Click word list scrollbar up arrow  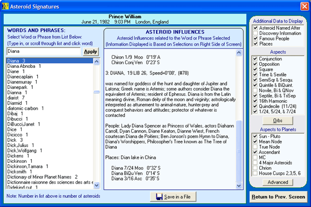point(97,61)
